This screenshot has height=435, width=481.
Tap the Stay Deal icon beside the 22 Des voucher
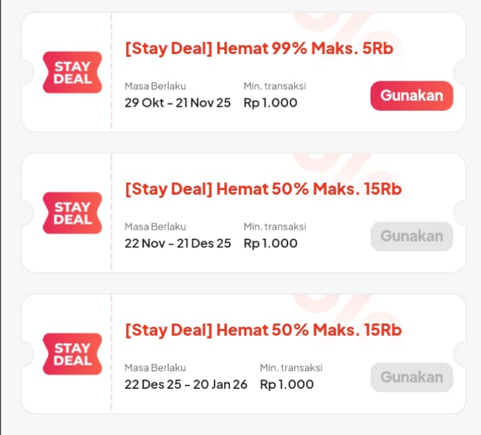[72, 354]
